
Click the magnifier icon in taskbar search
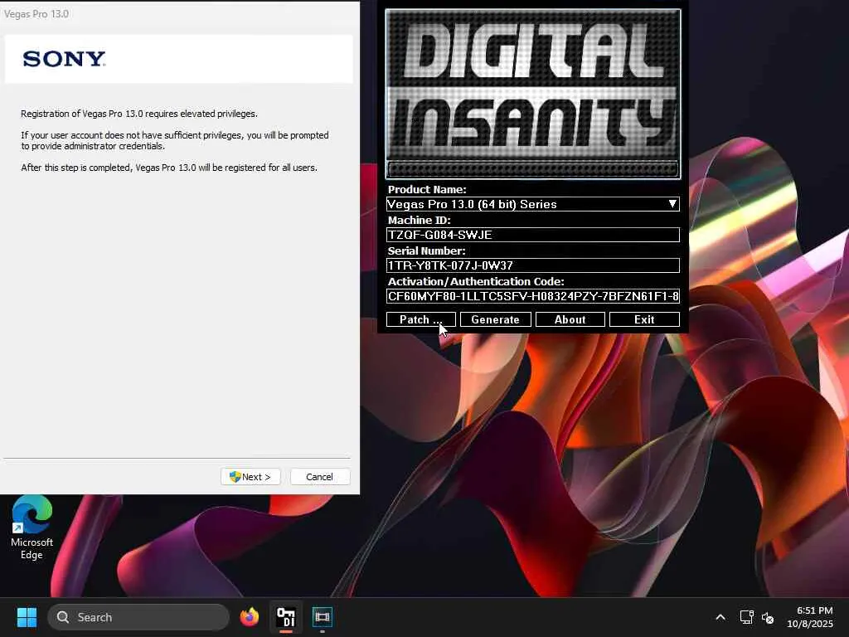pos(63,617)
